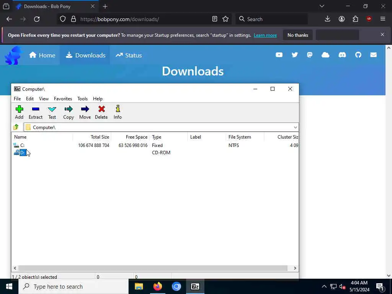Go up one folder level in 7-Zip
This screenshot has height=294, width=392.
(16, 127)
